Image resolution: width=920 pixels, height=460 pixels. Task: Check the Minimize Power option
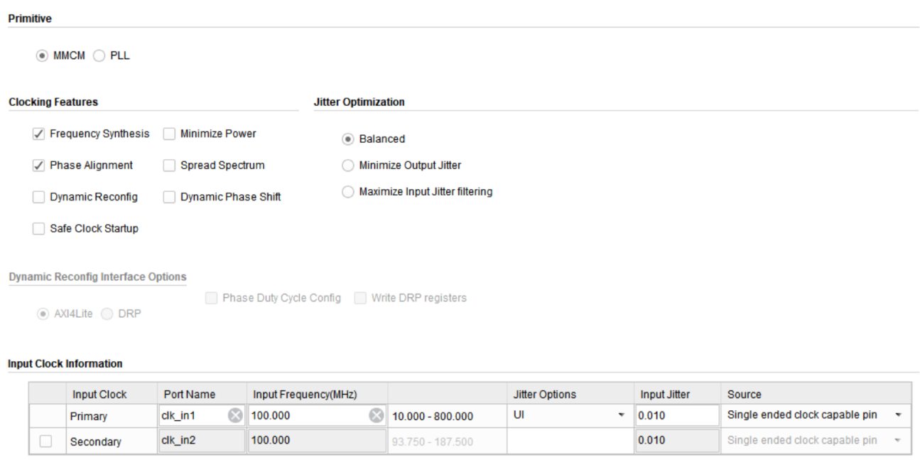click(x=169, y=134)
